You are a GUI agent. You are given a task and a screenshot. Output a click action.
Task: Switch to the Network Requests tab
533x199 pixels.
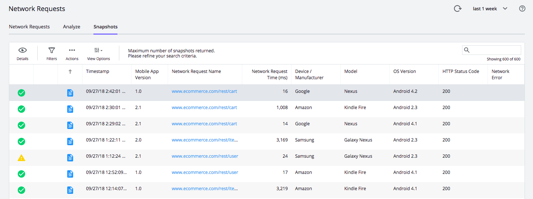click(29, 27)
